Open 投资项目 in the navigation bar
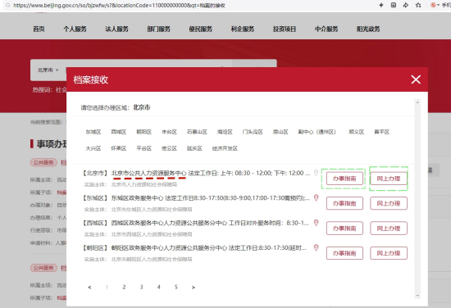The width and height of the screenshot is (451, 308). pyautogui.click(x=285, y=29)
